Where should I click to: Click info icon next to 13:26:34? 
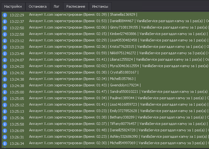click(5, 143)
